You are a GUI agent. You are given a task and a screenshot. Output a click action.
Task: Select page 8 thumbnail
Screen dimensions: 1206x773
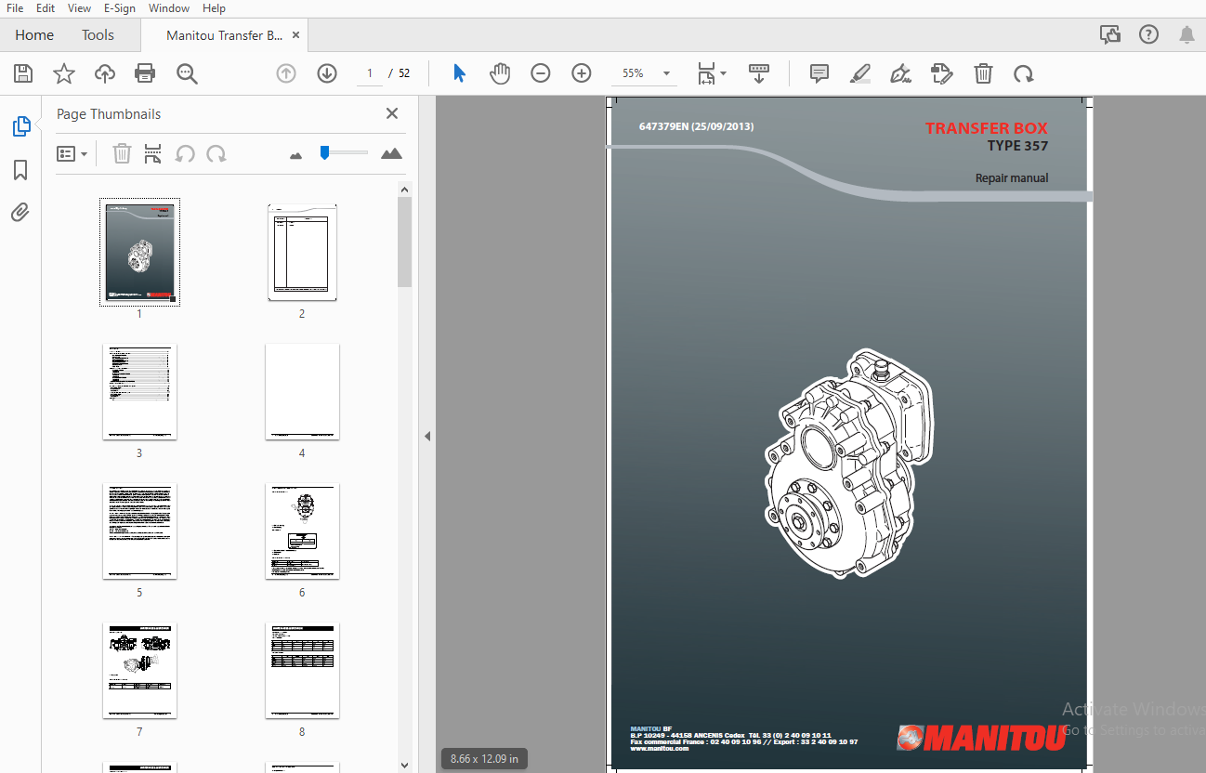(302, 670)
